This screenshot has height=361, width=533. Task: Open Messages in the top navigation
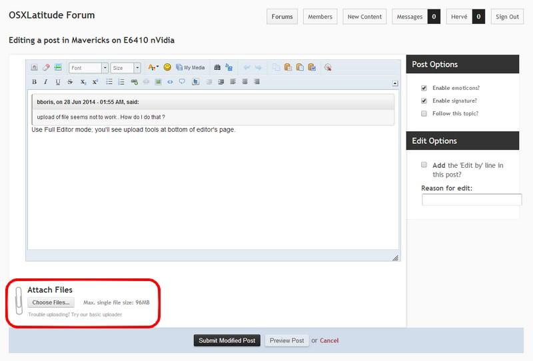[x=410, y=17]
